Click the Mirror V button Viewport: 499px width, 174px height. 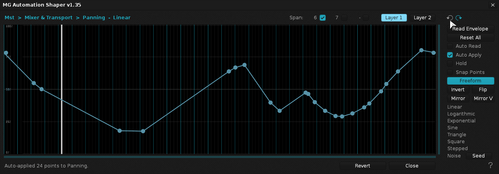483,99
